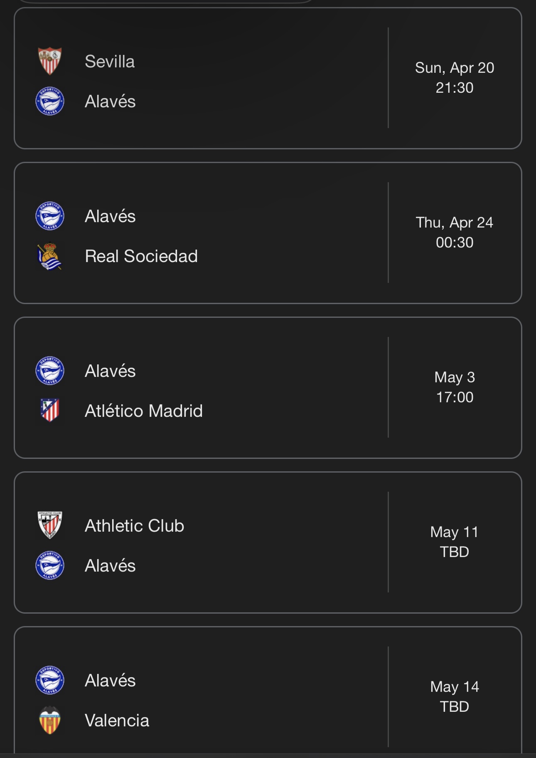The image size is (536, 758).
Task: Open the Sevilla team name link
Action: [110, 62]
